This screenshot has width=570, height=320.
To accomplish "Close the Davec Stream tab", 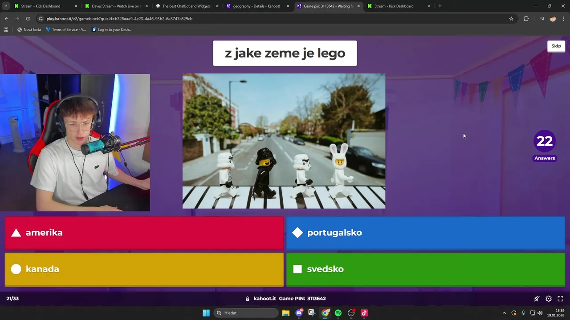I will point(147,6).
